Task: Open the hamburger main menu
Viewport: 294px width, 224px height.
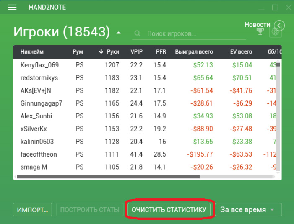Action: click(12, 8)
